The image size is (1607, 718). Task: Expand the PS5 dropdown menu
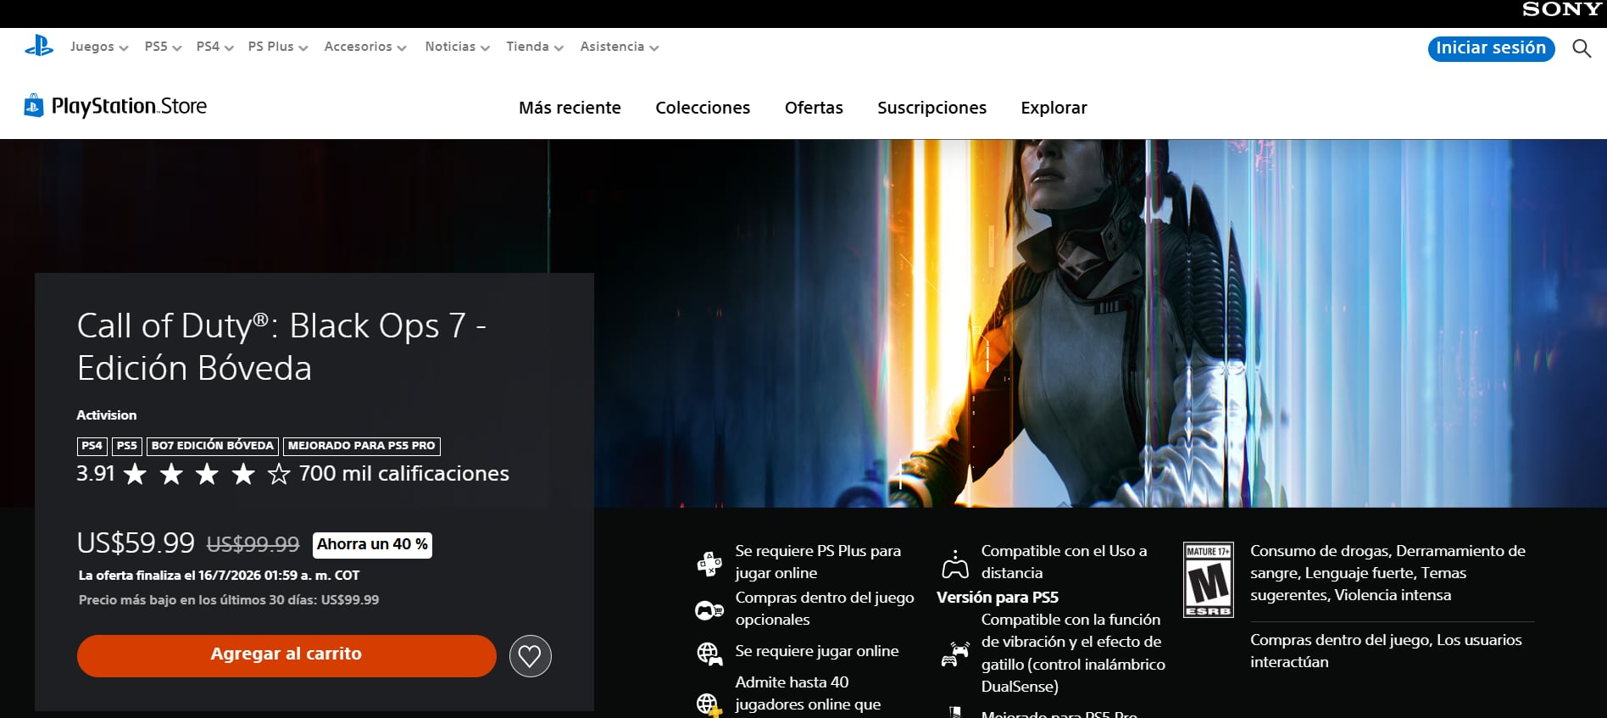coord(163,47)
